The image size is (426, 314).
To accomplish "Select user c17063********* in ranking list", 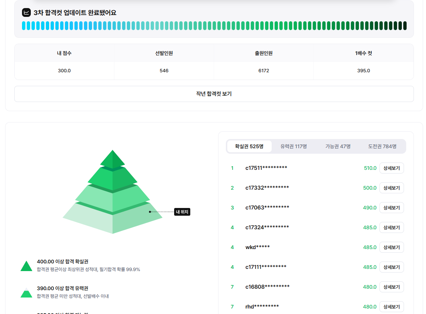I will pyautogui.click(x=267, y=208).
